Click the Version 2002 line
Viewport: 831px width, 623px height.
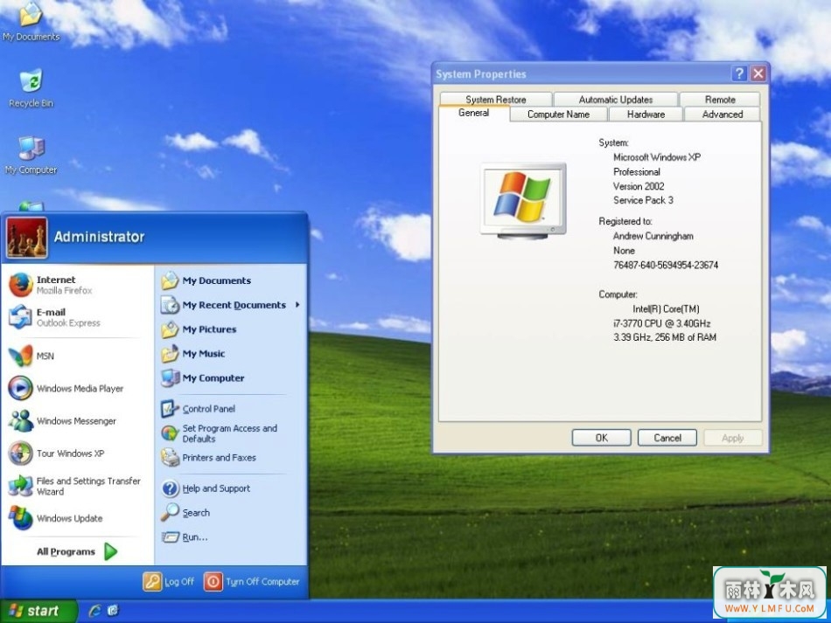(x=639, y=186)
